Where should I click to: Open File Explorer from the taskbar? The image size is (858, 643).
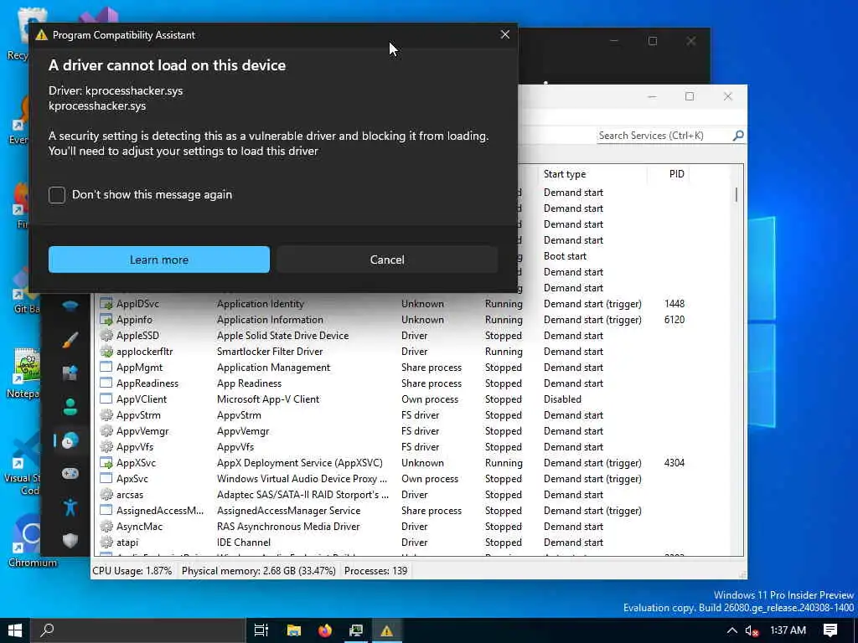point(294,630)
